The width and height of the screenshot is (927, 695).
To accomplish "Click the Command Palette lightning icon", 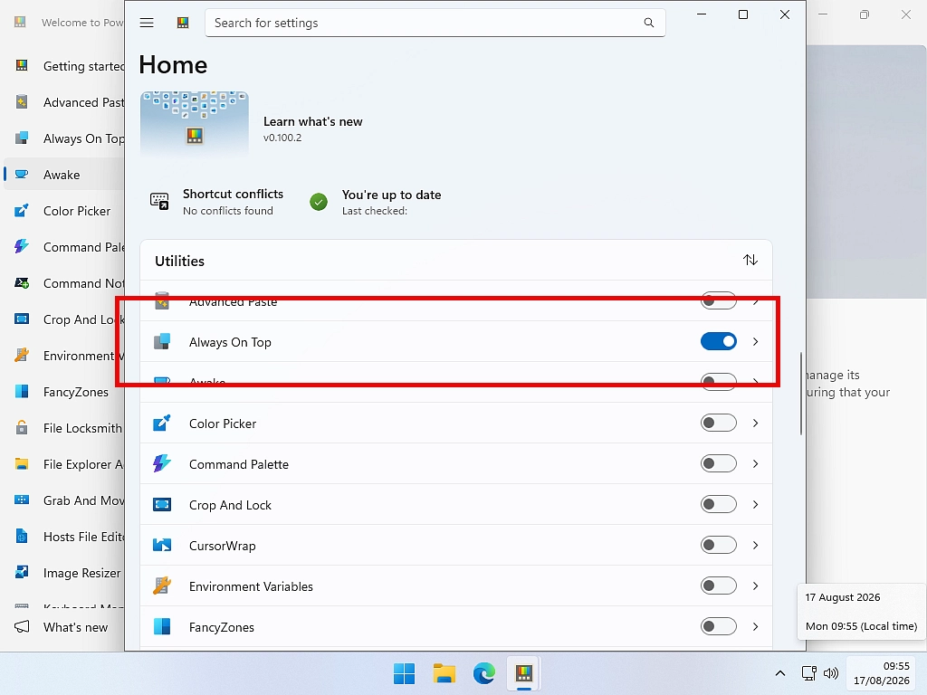I will 162,463.
